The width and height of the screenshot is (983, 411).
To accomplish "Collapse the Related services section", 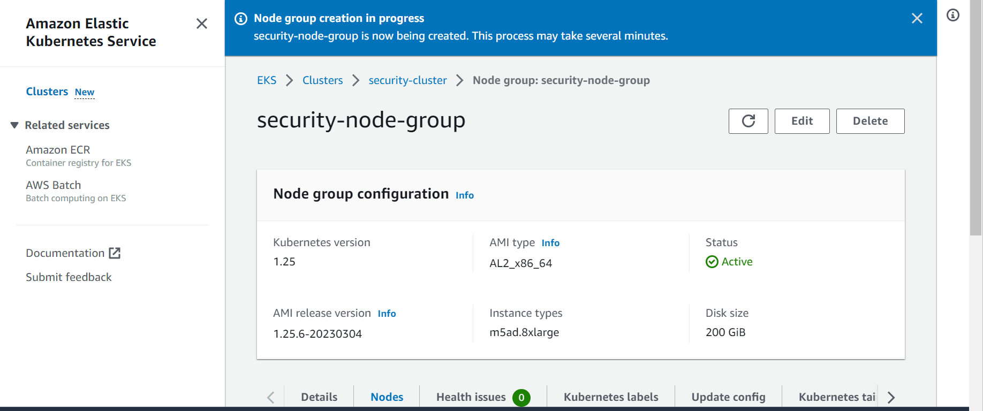I will point(14,125).
